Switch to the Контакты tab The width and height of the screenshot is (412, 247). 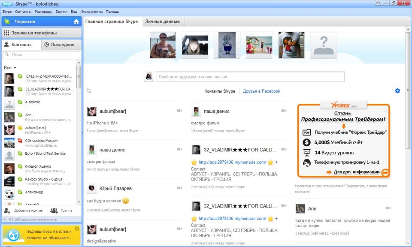coord(21,44)
